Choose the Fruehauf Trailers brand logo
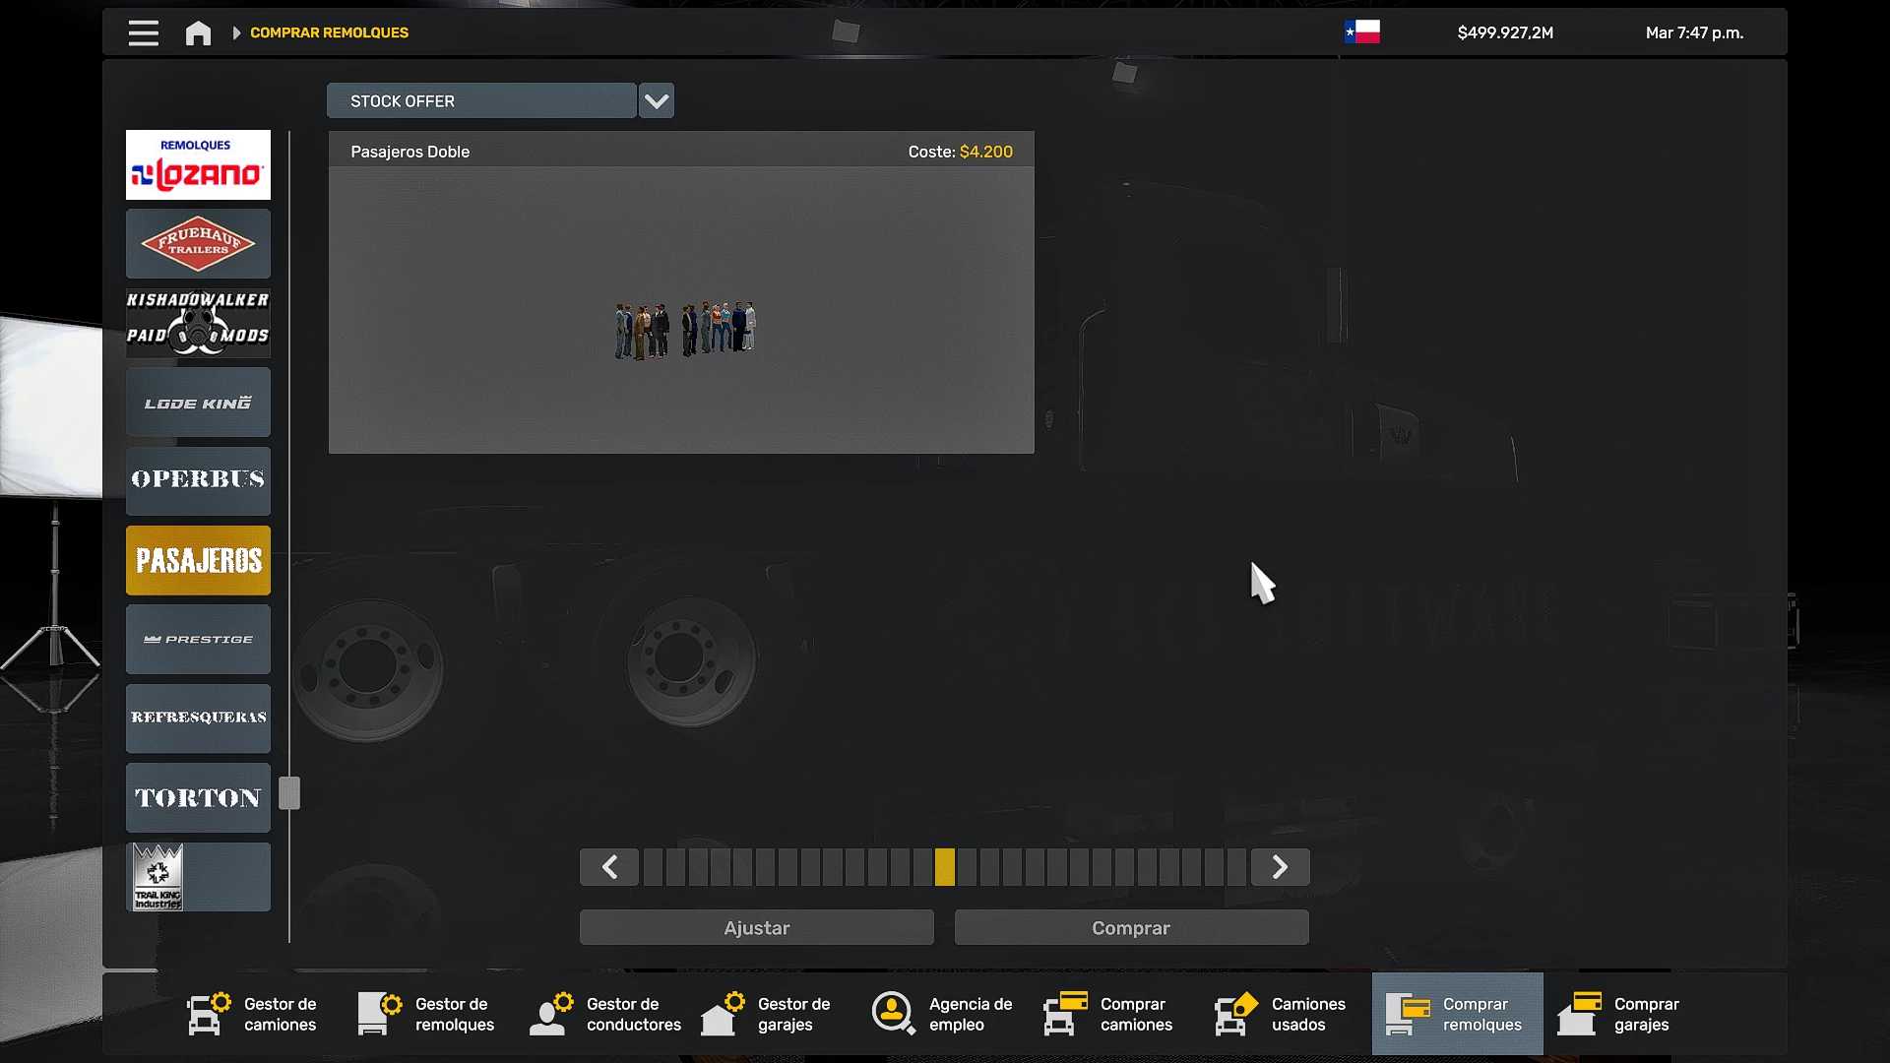The width and height of the screenshot is (1890, 1063). [198, 243]
